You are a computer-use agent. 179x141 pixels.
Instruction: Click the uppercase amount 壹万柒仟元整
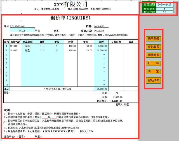pyautogui.click(x=65, y=89)
